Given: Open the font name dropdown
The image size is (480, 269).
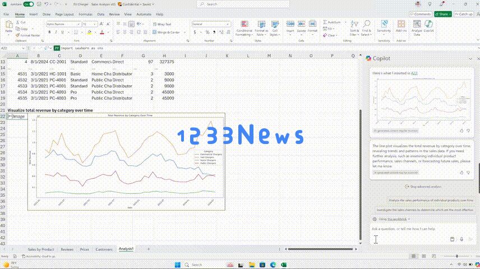Looking at the screenshot, I should tap(79, 24).
